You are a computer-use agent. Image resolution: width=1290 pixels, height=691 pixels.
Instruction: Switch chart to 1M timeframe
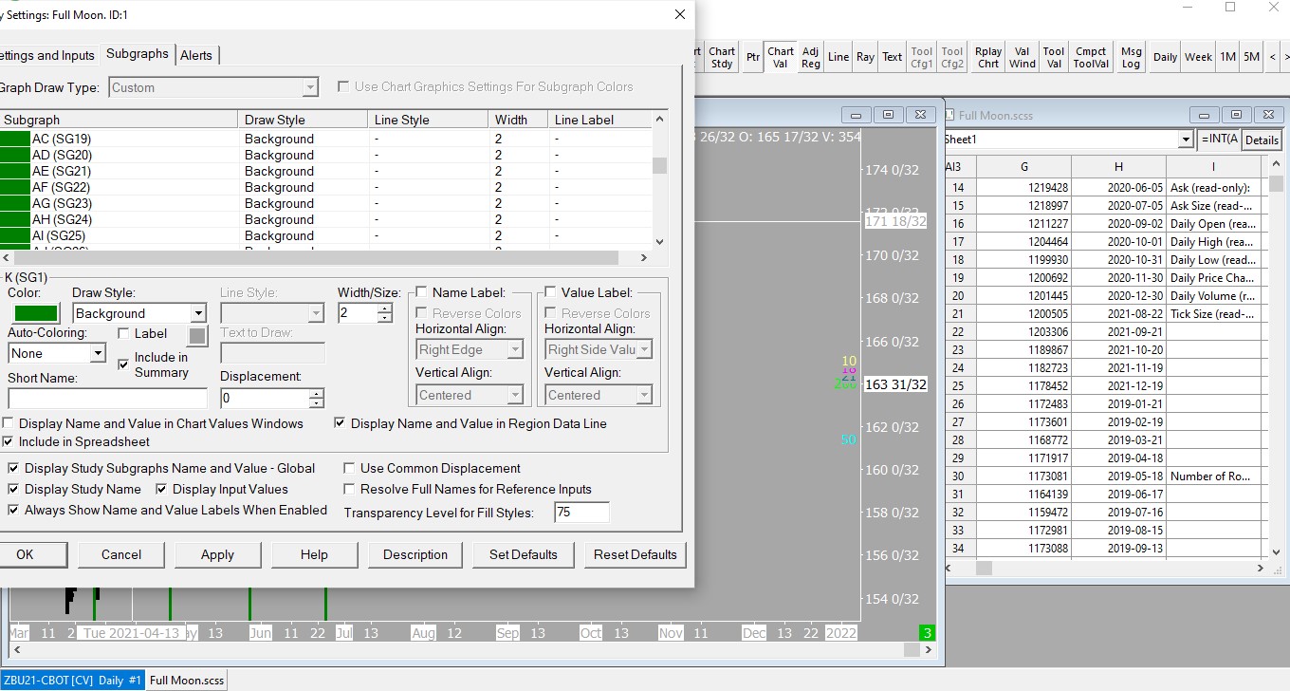(x=1228, y=58)
